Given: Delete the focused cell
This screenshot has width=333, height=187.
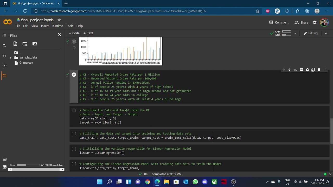Looking at the screenshot, I should [x=319, y=70].
